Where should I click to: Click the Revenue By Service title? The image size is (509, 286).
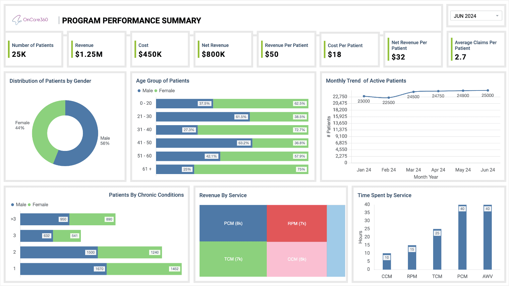(223, 195)
